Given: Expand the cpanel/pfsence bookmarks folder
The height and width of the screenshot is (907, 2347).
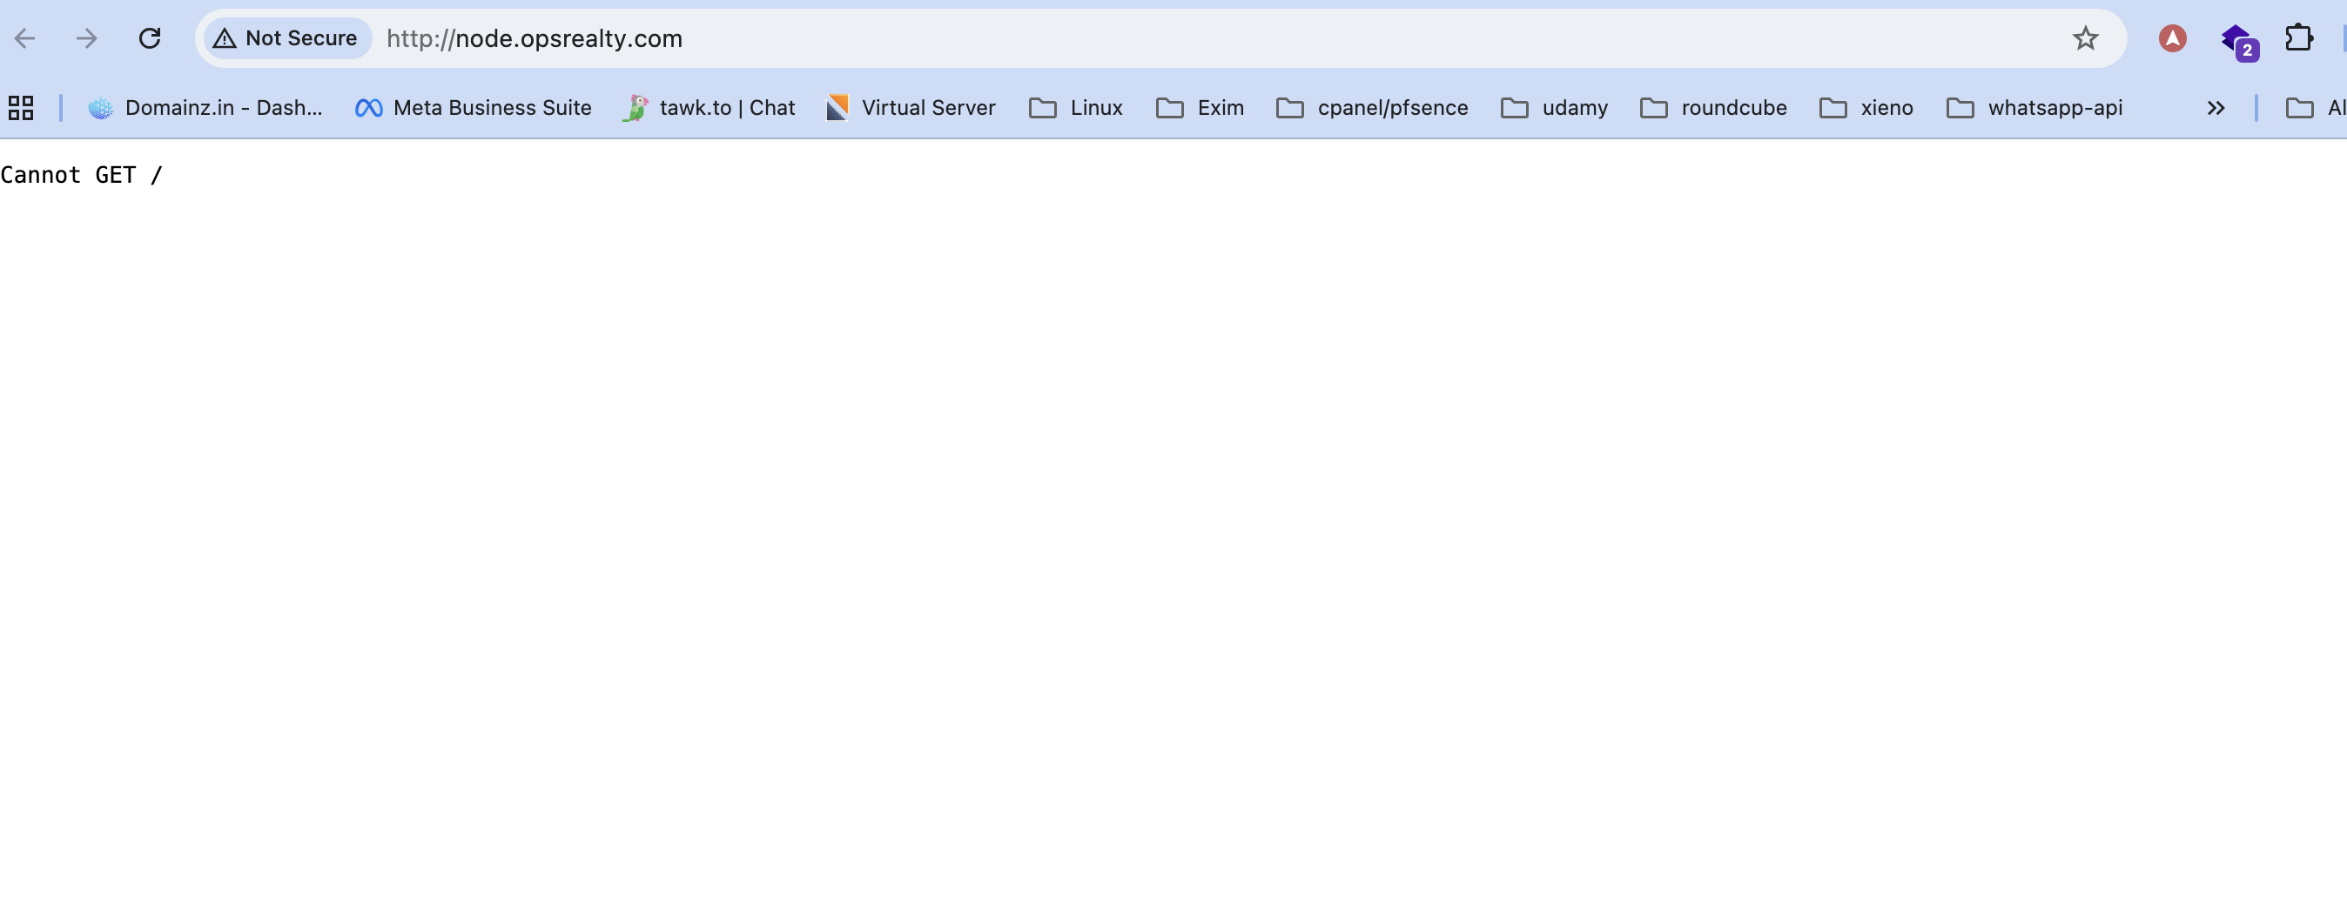Looking at the screenshot, I should [1372, 107].
